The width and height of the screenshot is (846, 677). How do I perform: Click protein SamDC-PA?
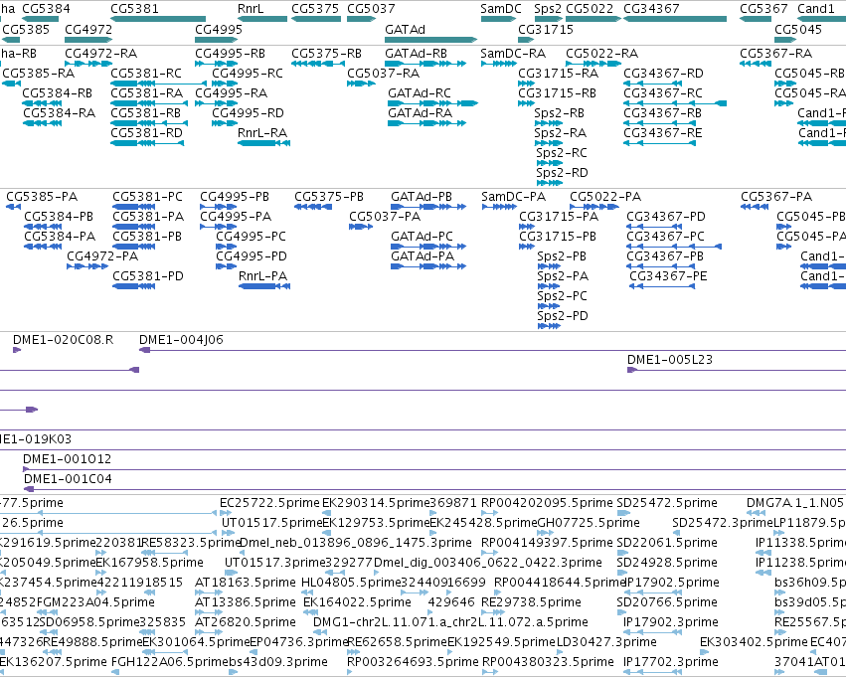[514, 197]
